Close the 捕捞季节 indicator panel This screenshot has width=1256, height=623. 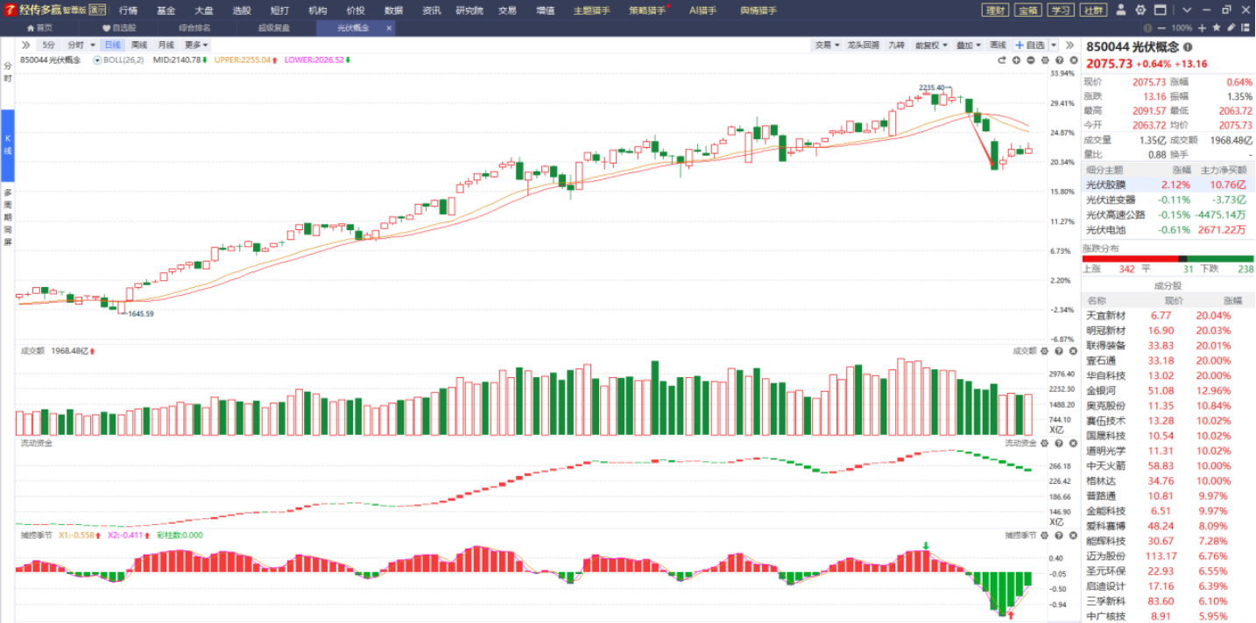[1071, 535]
